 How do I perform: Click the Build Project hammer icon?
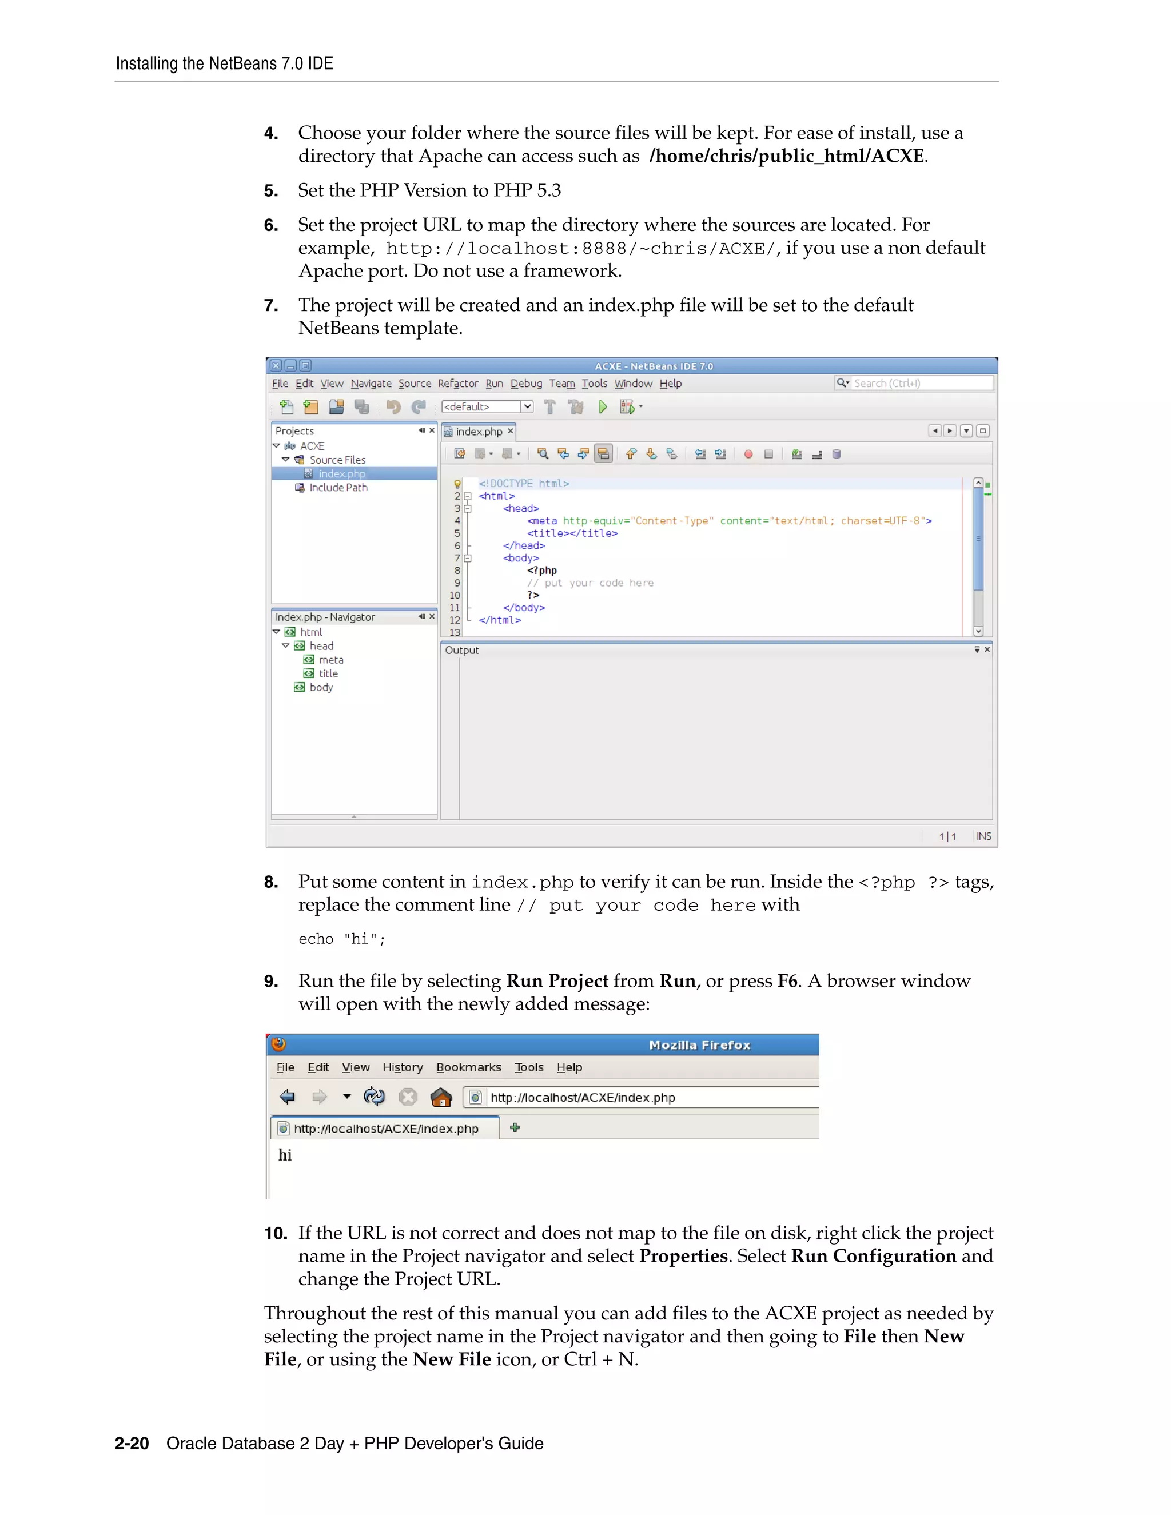tap(549, 407)
